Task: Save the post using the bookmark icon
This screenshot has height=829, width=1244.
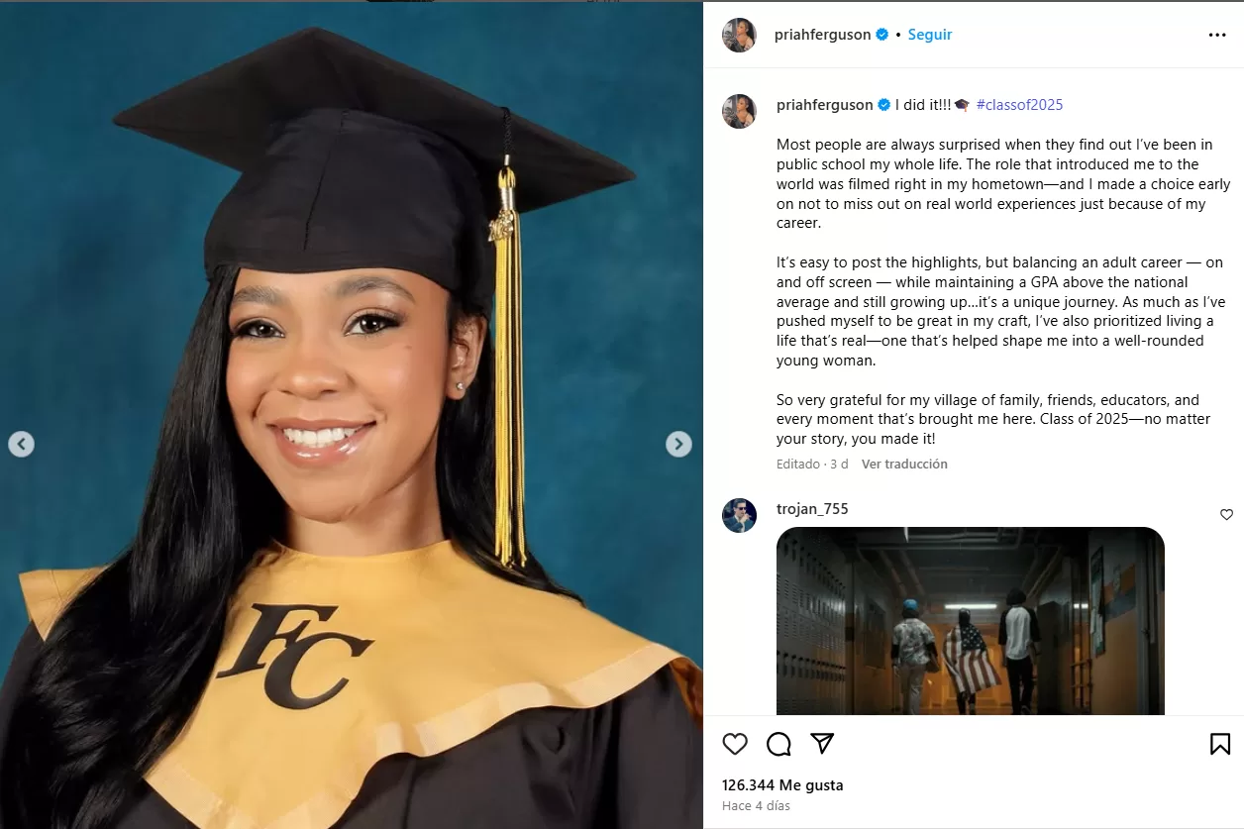Action: [x=1220, y=744]
